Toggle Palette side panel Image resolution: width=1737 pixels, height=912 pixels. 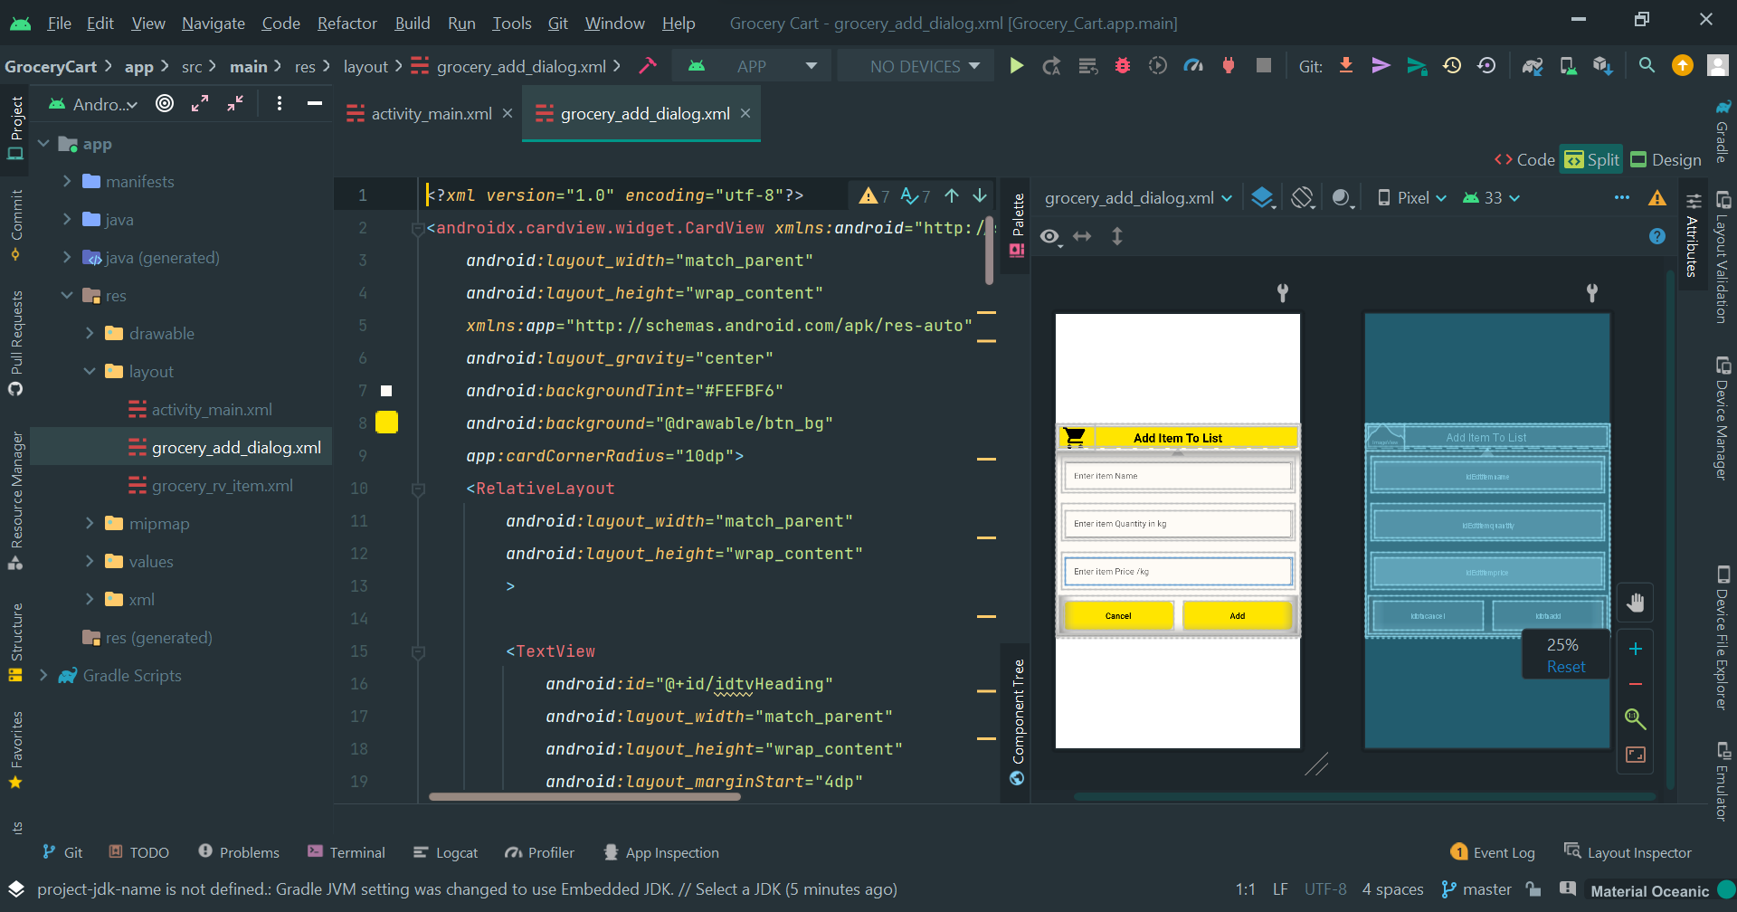[x=1017, y=224]
